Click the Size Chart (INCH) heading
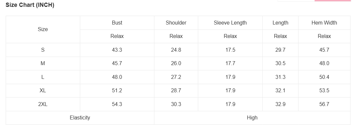Viewport: 356px width, 125px height. [30, 5]
